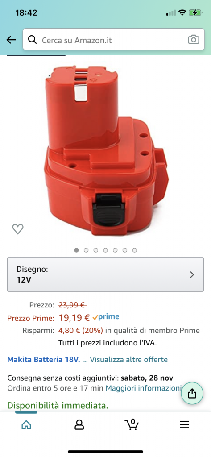This screenshot has height=457, width=211.
Task: Tap the Cerca su Amazon.it search field
Action: (x=114, y=40)
